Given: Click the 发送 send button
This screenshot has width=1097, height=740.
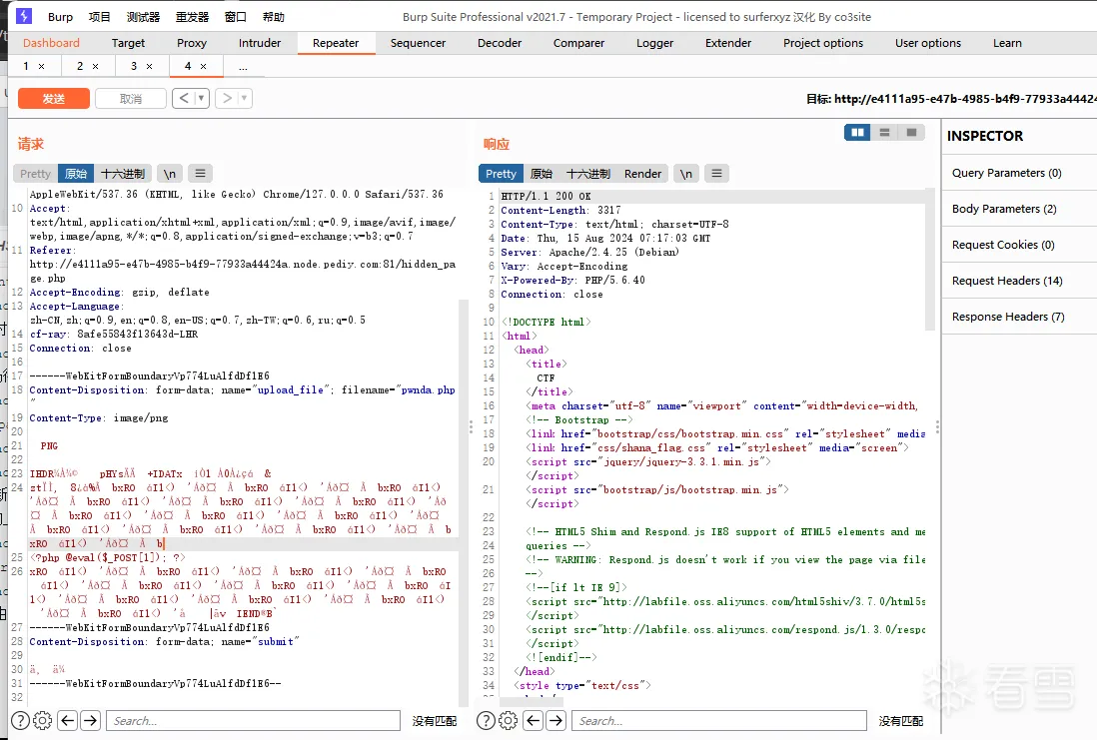Looking at the screenshot, I should pyautogui.click(x=54, y=99).
